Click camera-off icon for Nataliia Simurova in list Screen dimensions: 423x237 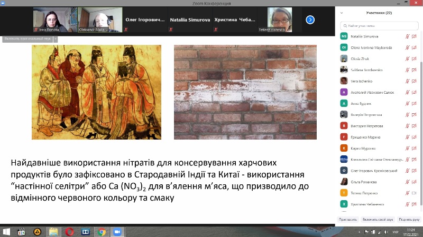[x=414, y=36]
